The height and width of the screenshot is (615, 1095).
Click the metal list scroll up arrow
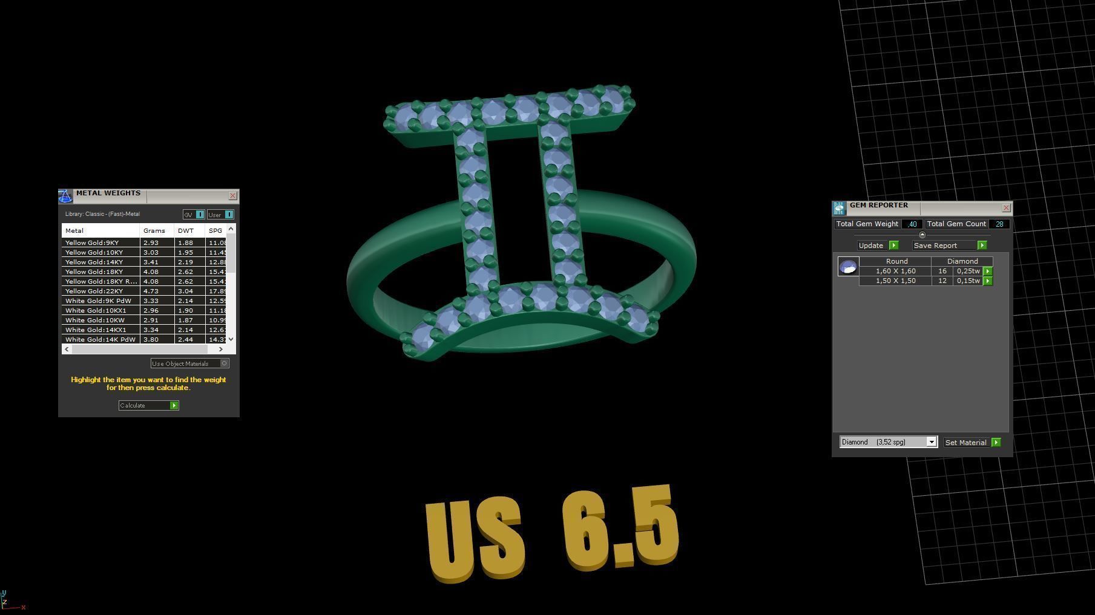click(x=231, y=229)
